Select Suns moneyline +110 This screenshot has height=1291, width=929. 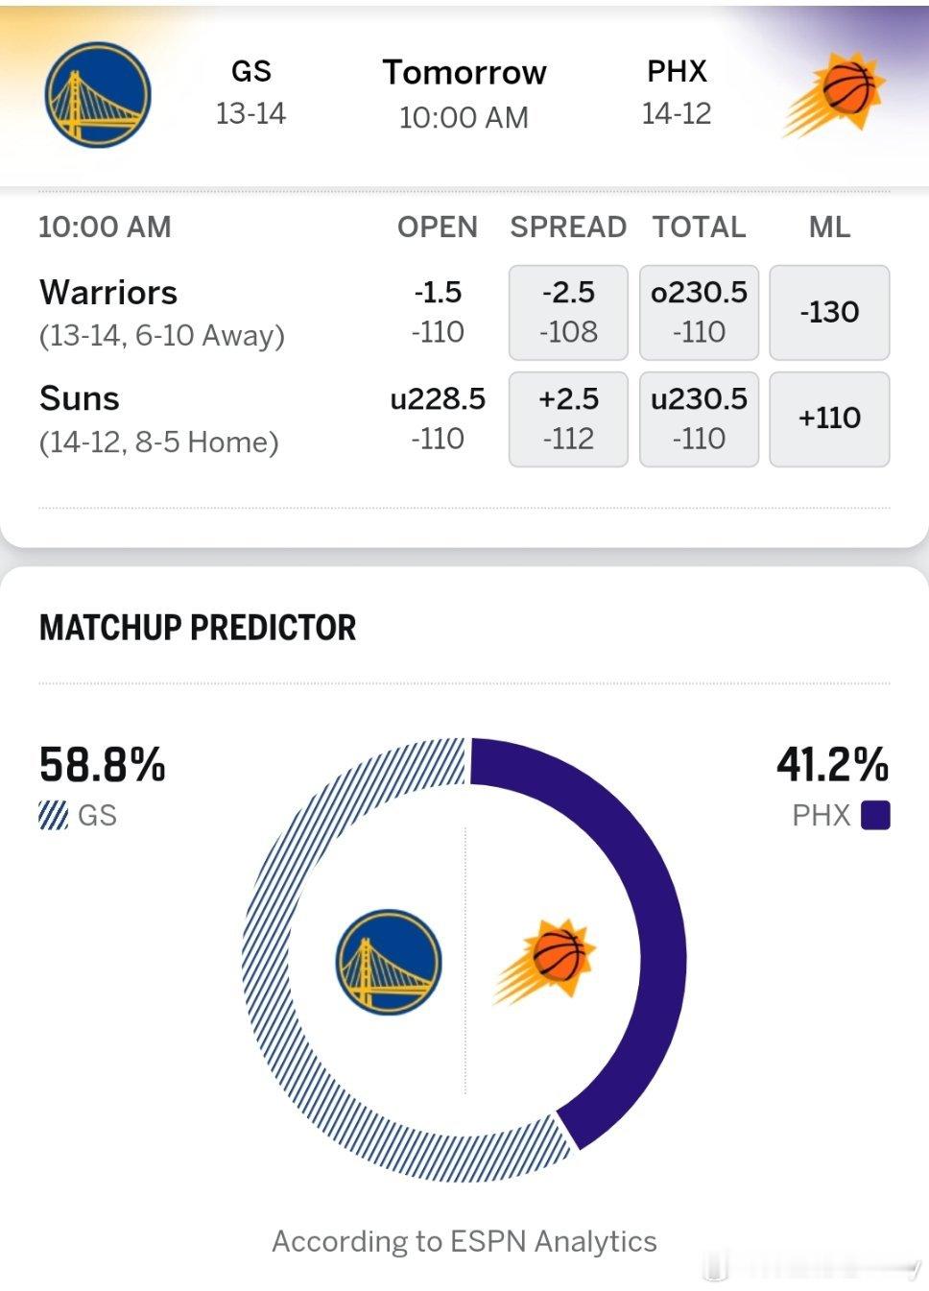tap(829, 419)
